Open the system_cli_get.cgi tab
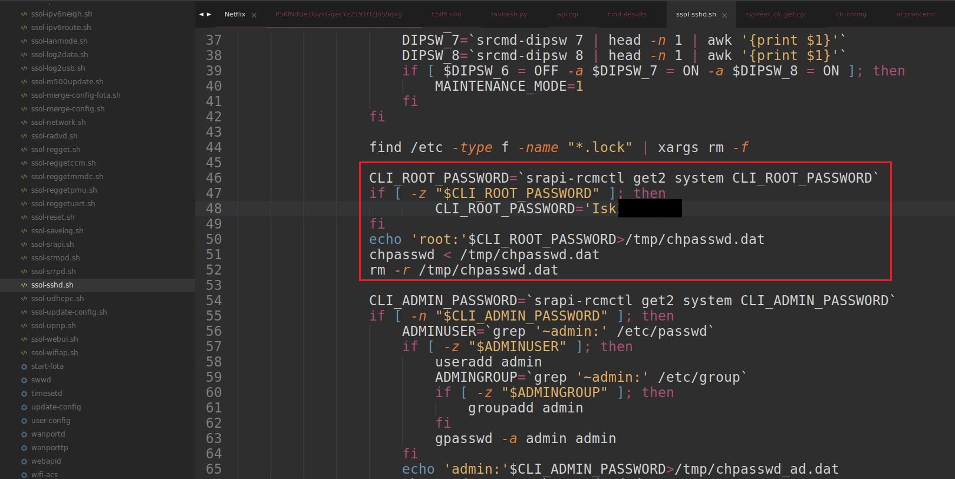Screen dimensions: 955x479 coord(775,14)
